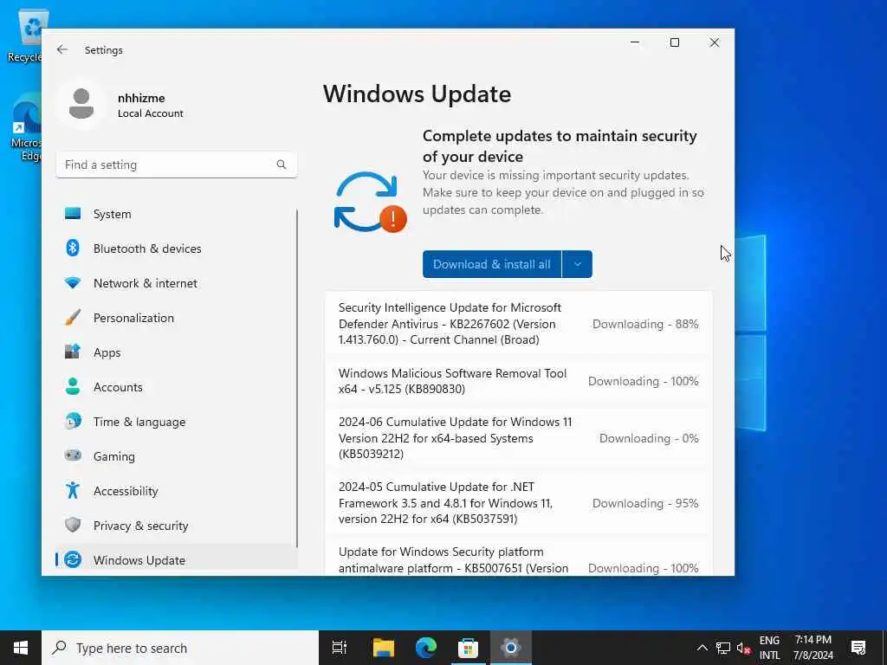Select the Personalization paintbrush icon

click(x=73, y=317)
